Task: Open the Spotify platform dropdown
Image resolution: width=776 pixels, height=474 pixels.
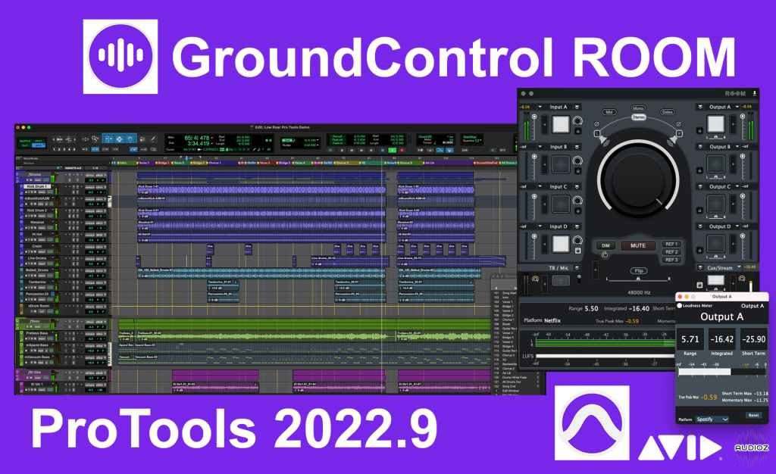Action: (x=712, y=419)
